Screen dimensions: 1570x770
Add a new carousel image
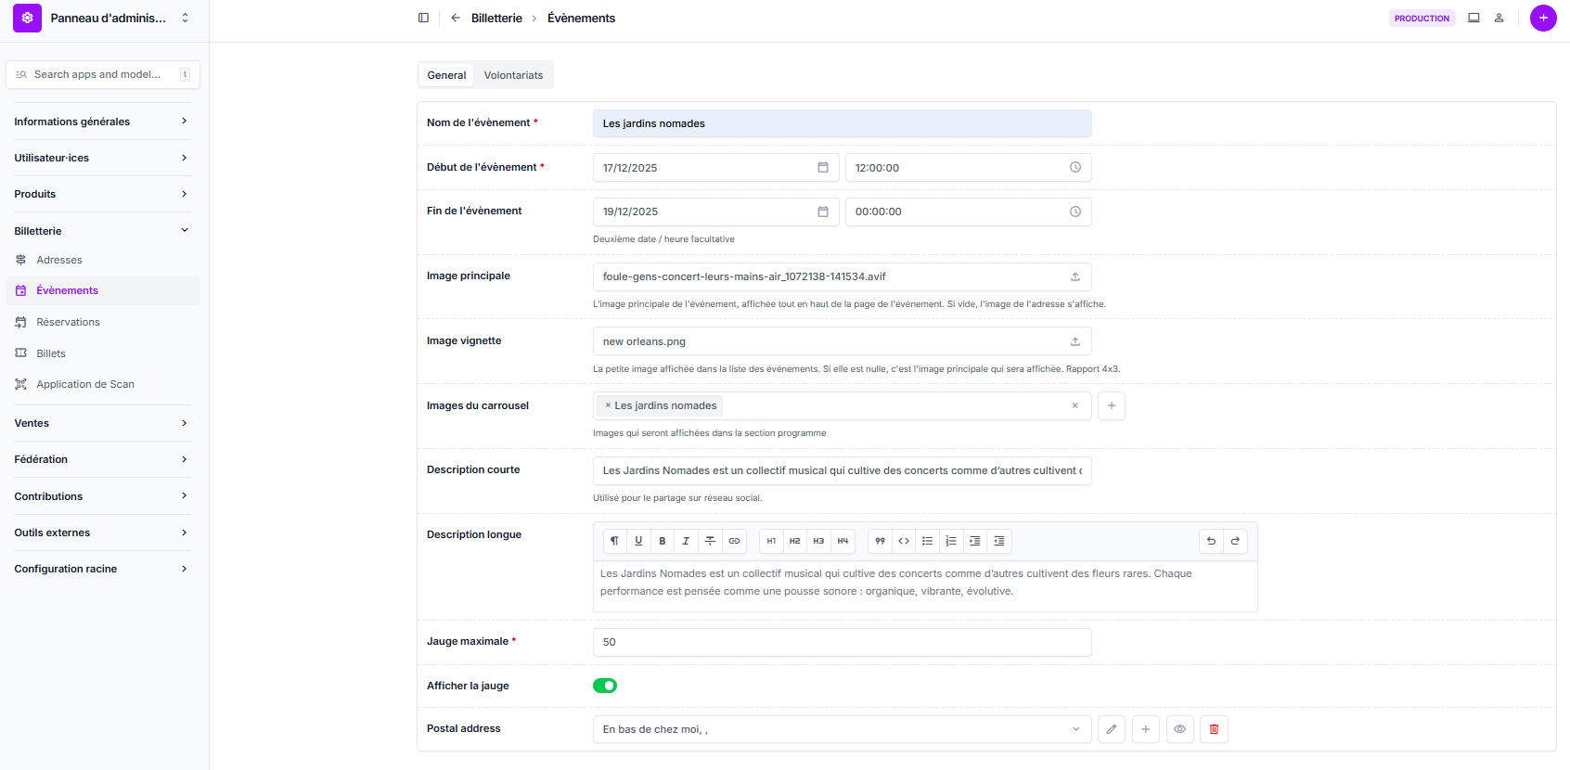[1111, 405]
